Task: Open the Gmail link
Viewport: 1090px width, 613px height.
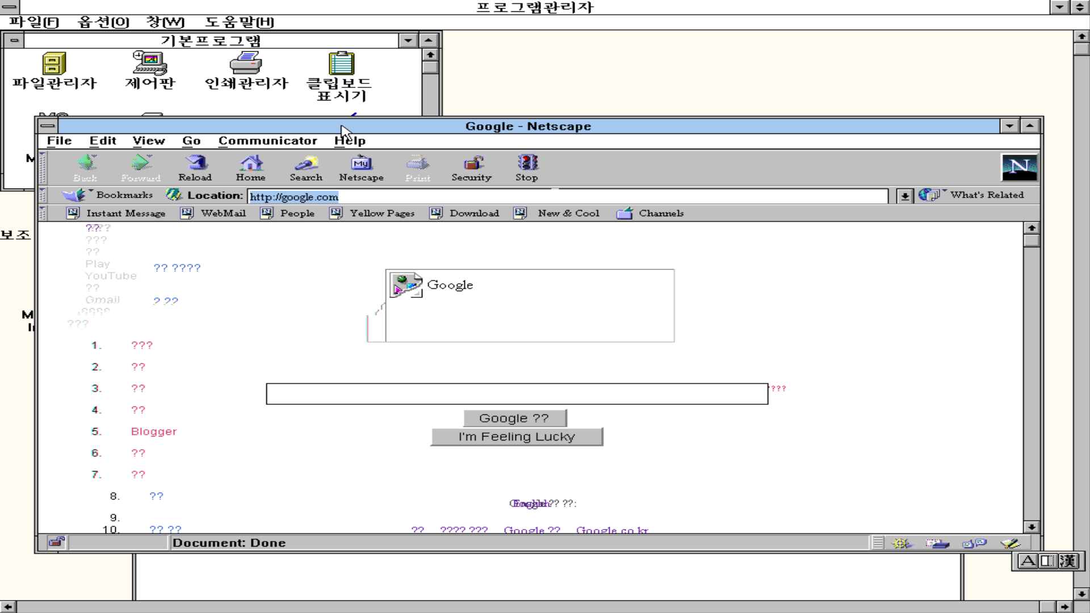Action: [103, 300]
